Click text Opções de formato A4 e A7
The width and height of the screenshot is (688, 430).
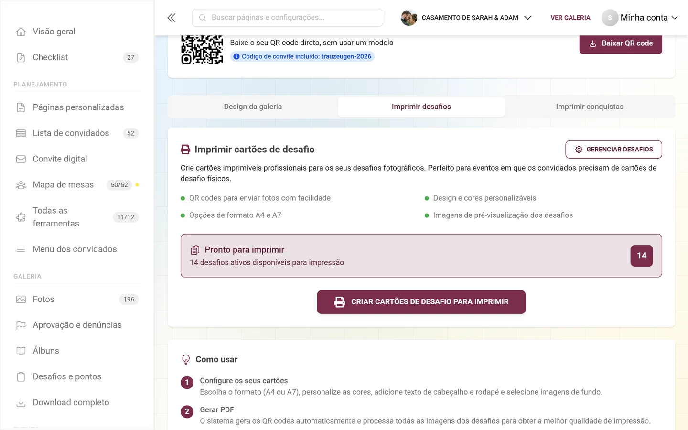[x=235, y=215]
